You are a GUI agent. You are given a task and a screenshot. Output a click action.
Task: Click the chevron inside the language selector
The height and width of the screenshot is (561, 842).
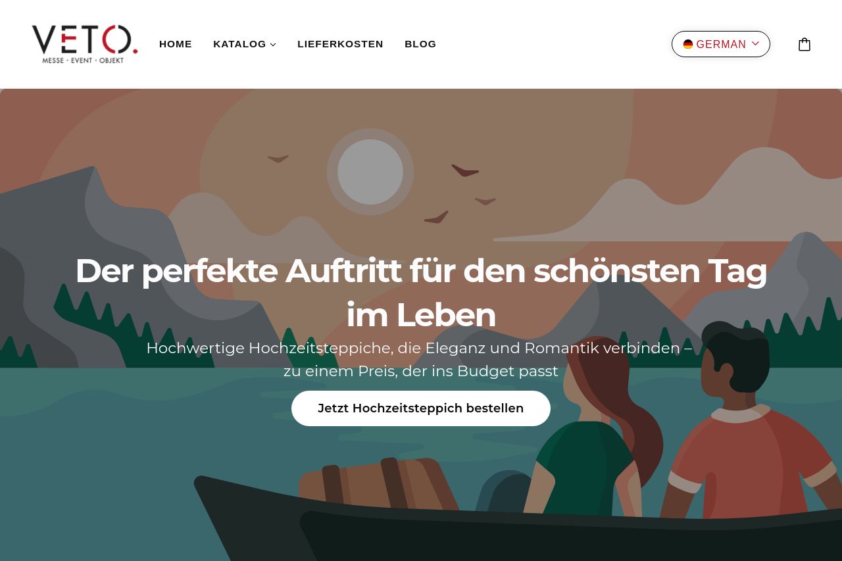pos(755,43)
